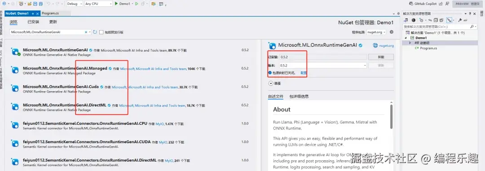Click Start Without Debugging outline play icon
The image size is (485, 171).
[137, 4]
